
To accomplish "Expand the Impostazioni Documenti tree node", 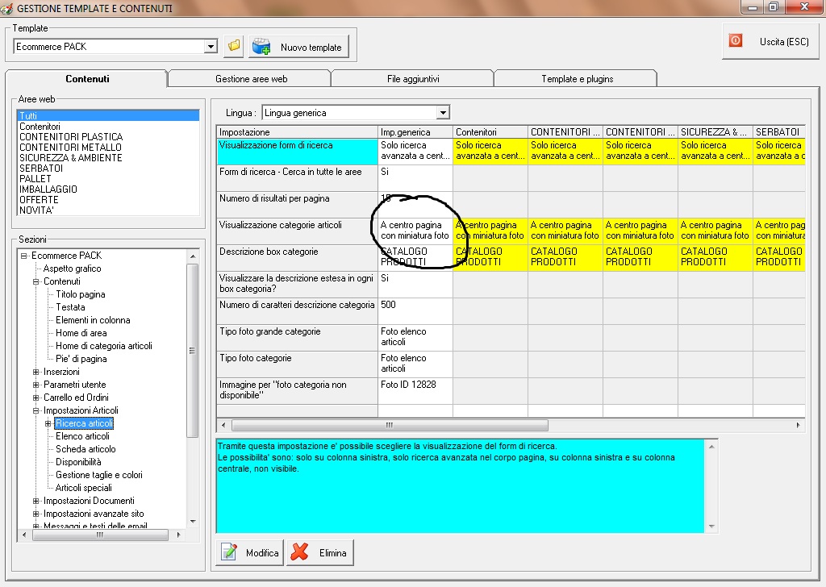I will coord(36,501).
